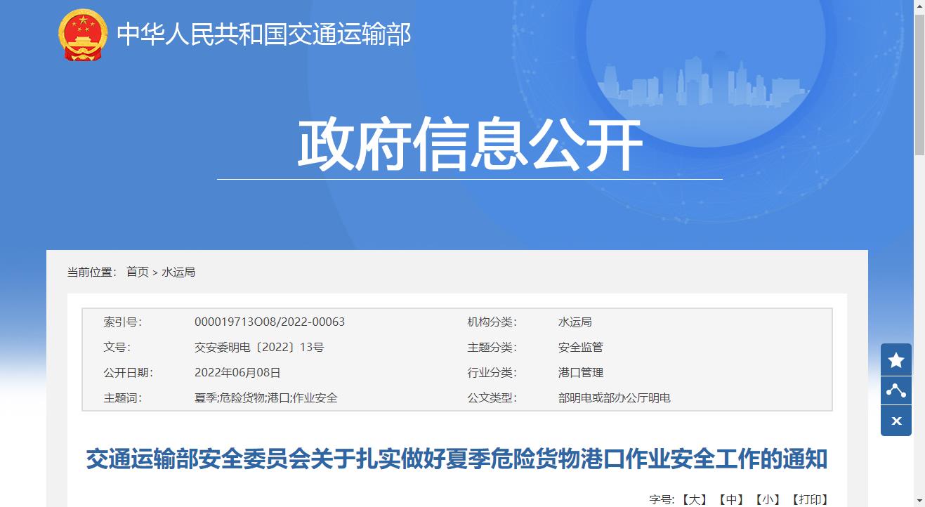This screenshot has width=925, height=507.
Task: Click the 港口管理 industry category value
Action: [580, 373]
